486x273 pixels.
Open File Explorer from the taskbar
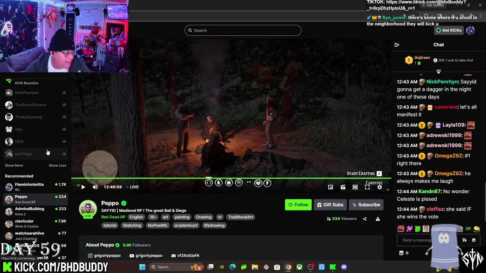pyautogui.click(x=255, y=267)
